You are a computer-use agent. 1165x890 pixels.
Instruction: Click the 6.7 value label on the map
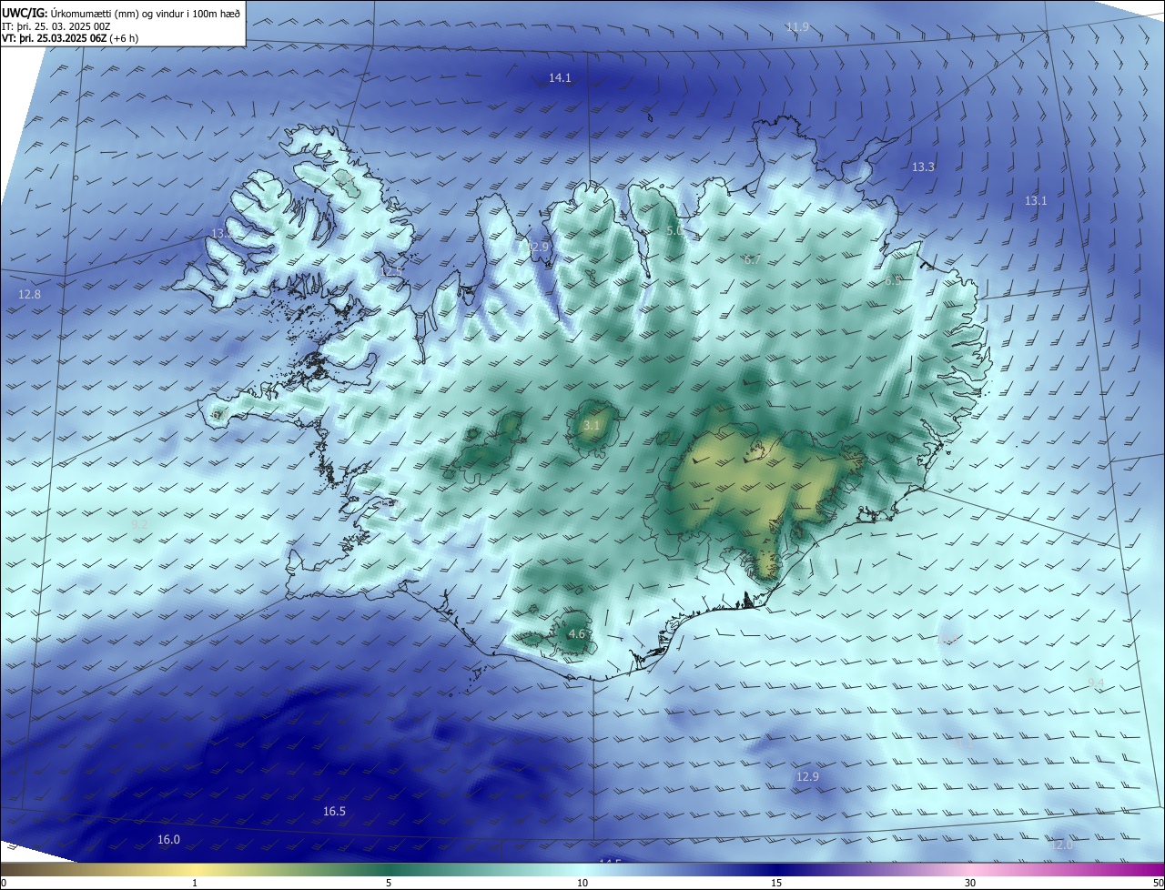752,259
